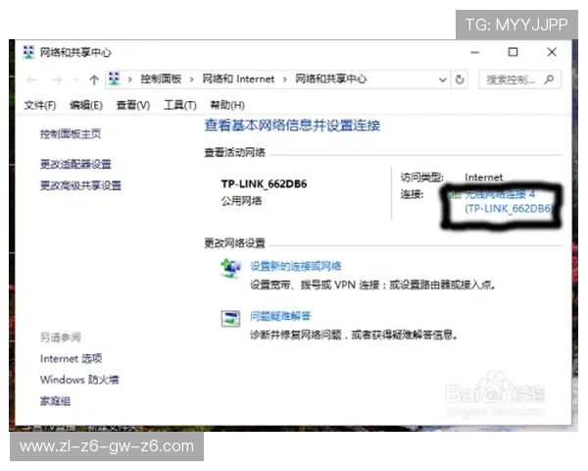
Task: Maximize the 网络和共享中心 window
Action: click(x=513, y=52)
